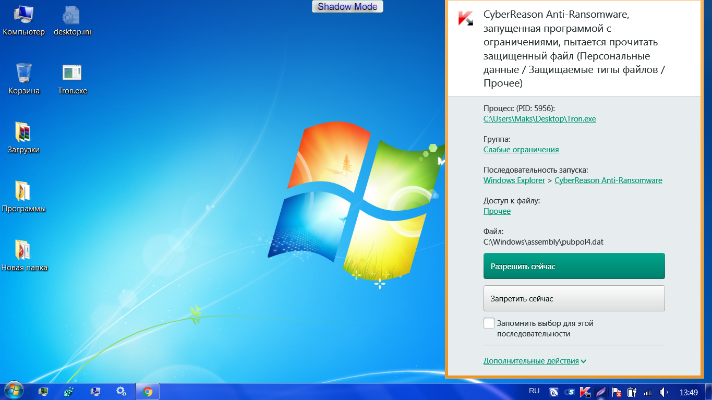Click the file path C:\Windows\assembly\pubpol4.dat

pos(544,242)
